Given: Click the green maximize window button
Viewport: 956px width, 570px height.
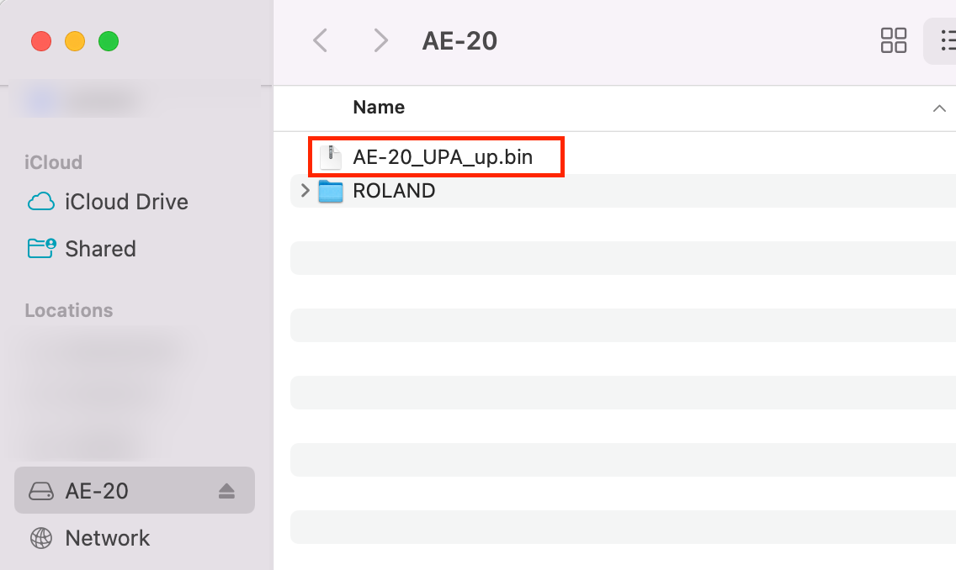Looking at the screenshot, I should tap(109, 40).
